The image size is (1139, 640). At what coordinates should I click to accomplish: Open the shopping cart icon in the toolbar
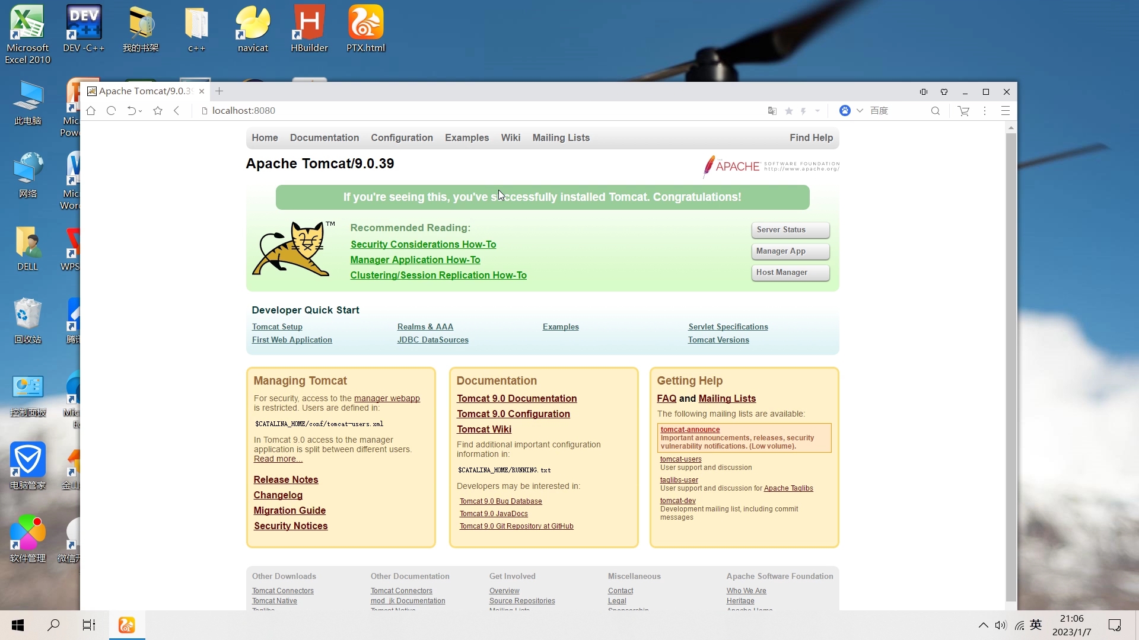(x=963, y=111)
